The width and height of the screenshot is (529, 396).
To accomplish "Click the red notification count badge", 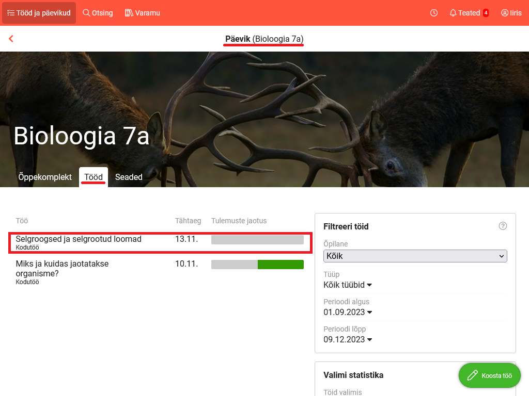I will [486, 13].
